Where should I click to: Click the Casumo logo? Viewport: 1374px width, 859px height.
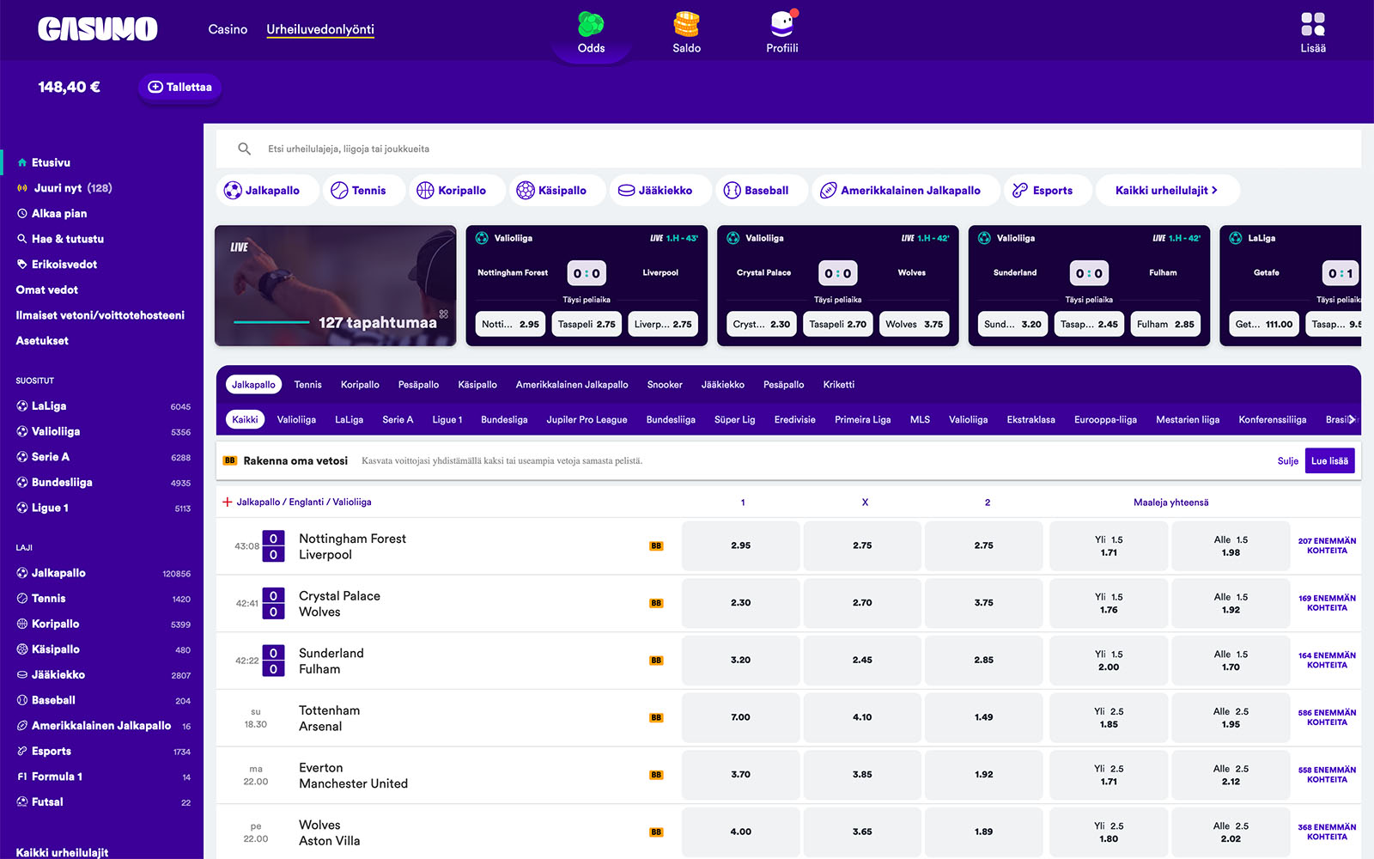pyautogui.click(x=97, y=29)
